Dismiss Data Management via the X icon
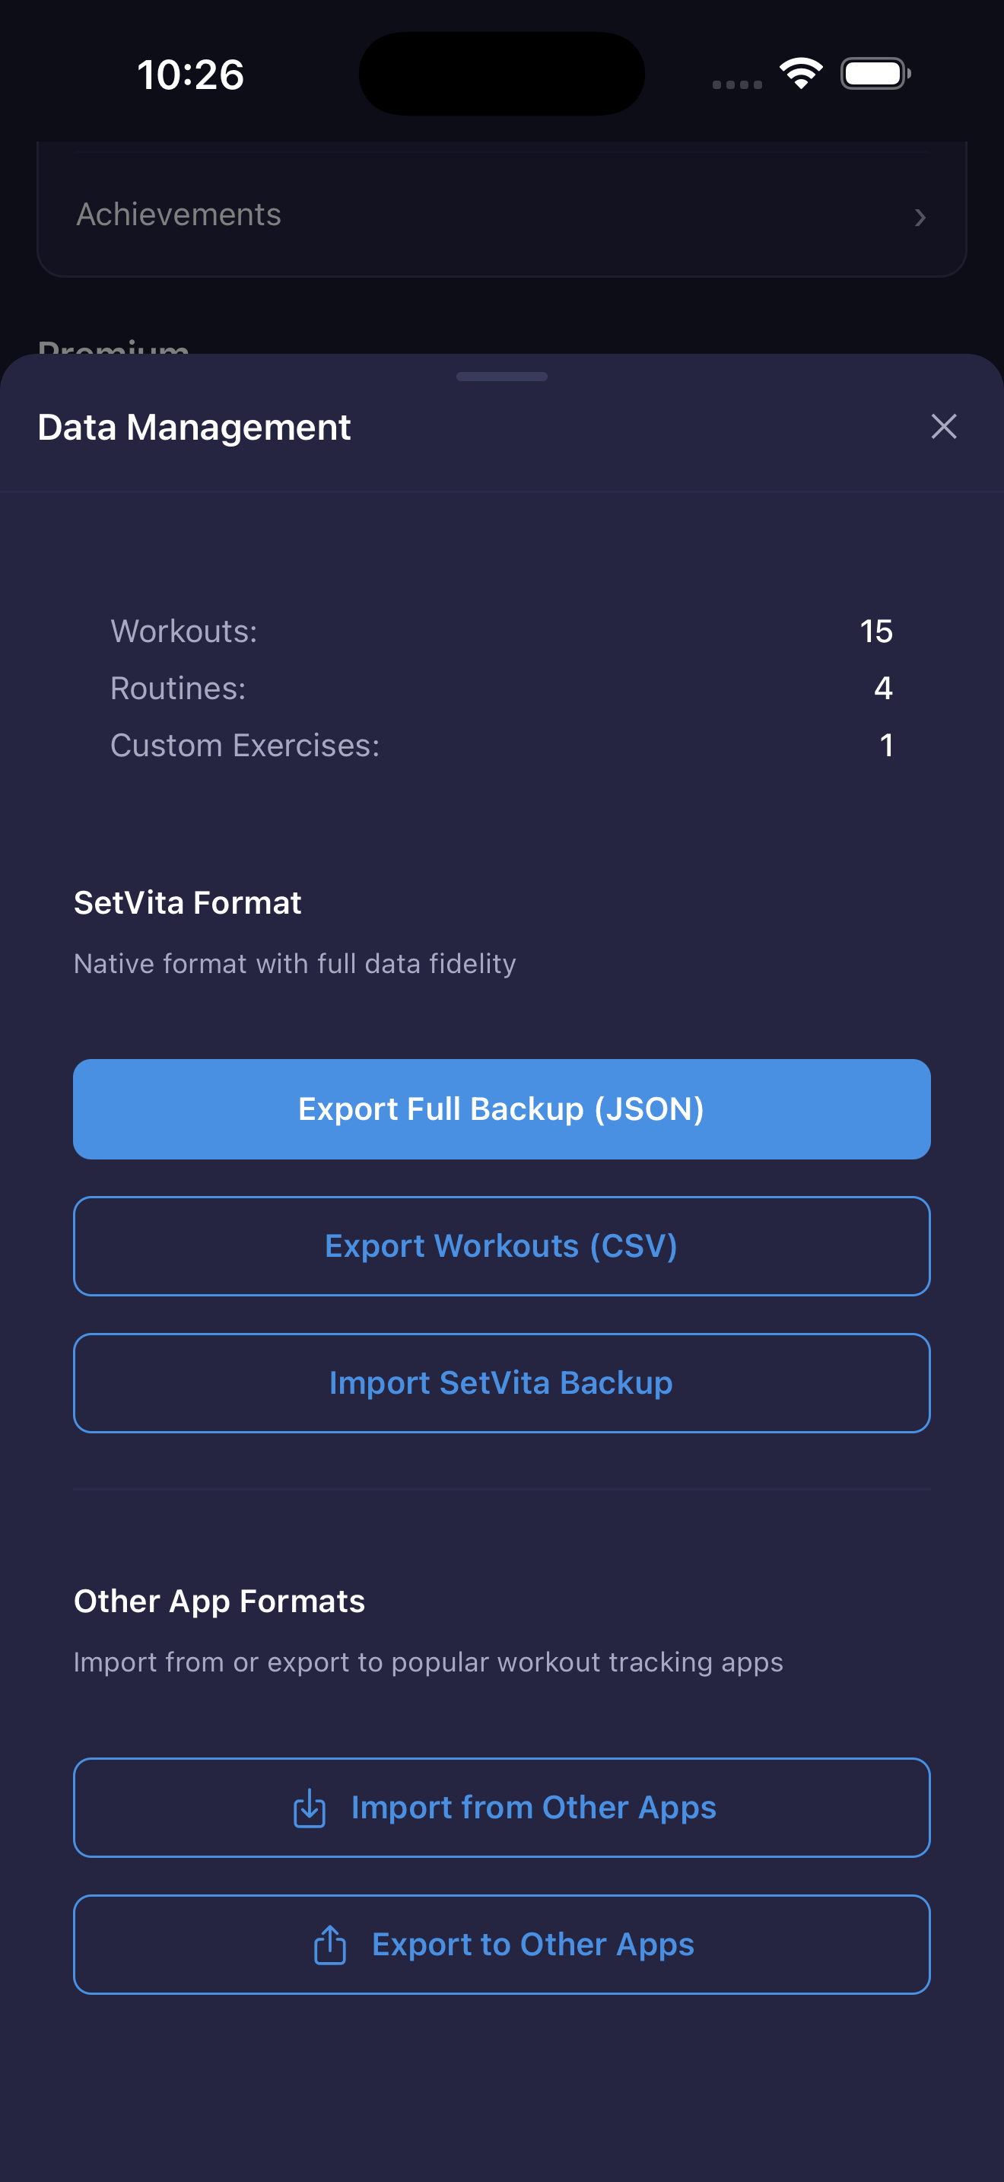1004x2182 pixels. pos(943,426)
